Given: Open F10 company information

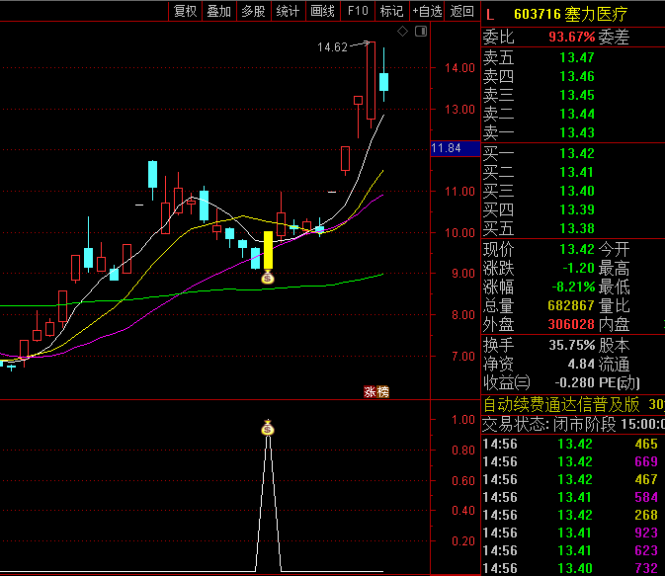Looking at the screenshot, I should [358, 11].
